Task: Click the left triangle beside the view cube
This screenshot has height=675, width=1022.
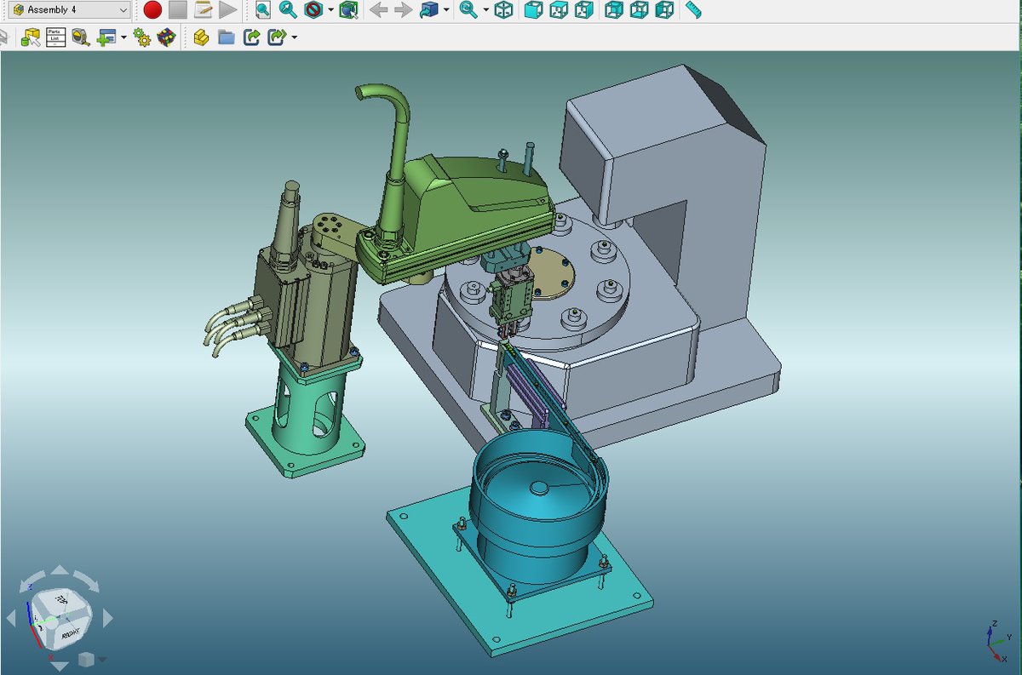Action: pyautogui.click(x=11, y=617)
